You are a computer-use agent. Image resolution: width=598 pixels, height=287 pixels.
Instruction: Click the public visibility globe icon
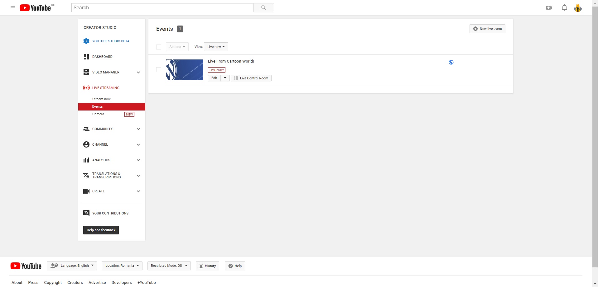451,62
